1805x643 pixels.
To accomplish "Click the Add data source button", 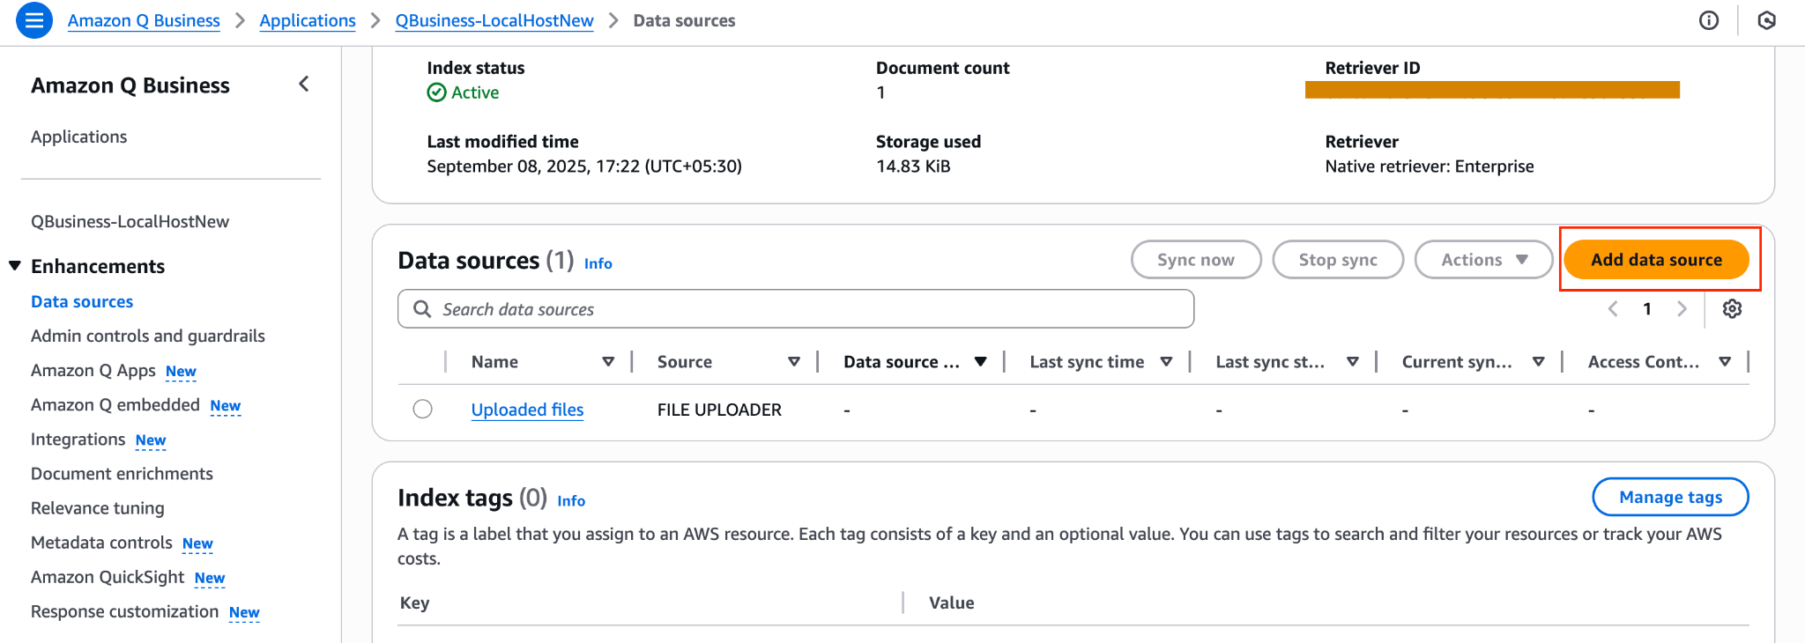I will point(1656,260).
